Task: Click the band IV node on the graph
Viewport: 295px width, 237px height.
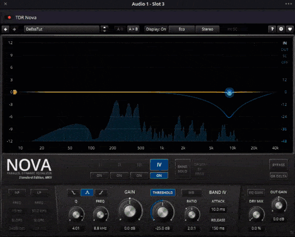Action: click(x=229, y=93)
